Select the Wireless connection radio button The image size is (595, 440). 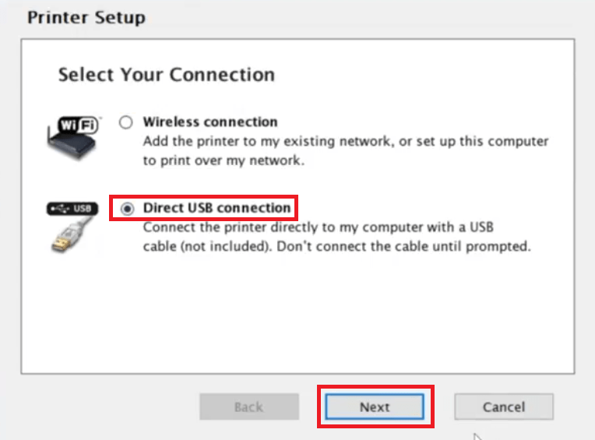tap(125, 122)
